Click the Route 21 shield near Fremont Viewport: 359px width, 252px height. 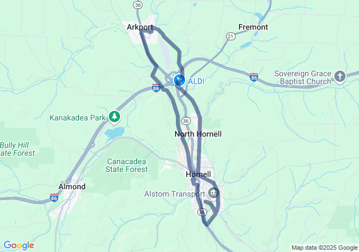click(231, 36)
